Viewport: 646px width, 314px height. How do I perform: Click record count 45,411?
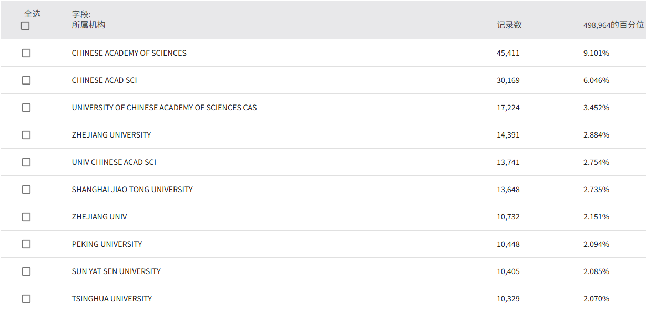[x=508, y=53]
